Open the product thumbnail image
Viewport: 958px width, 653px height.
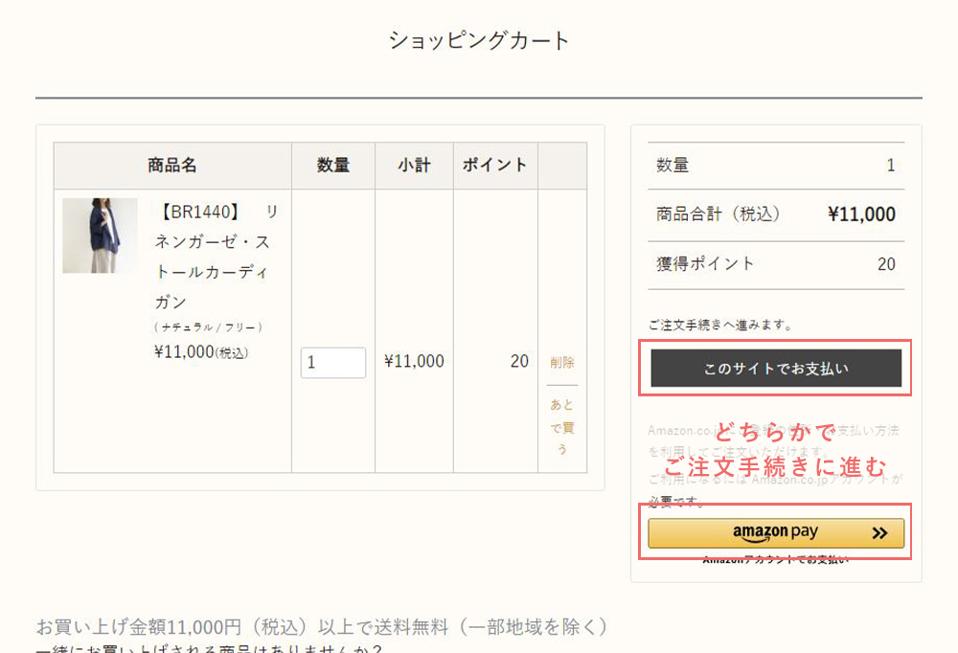[x=99, y=236]
